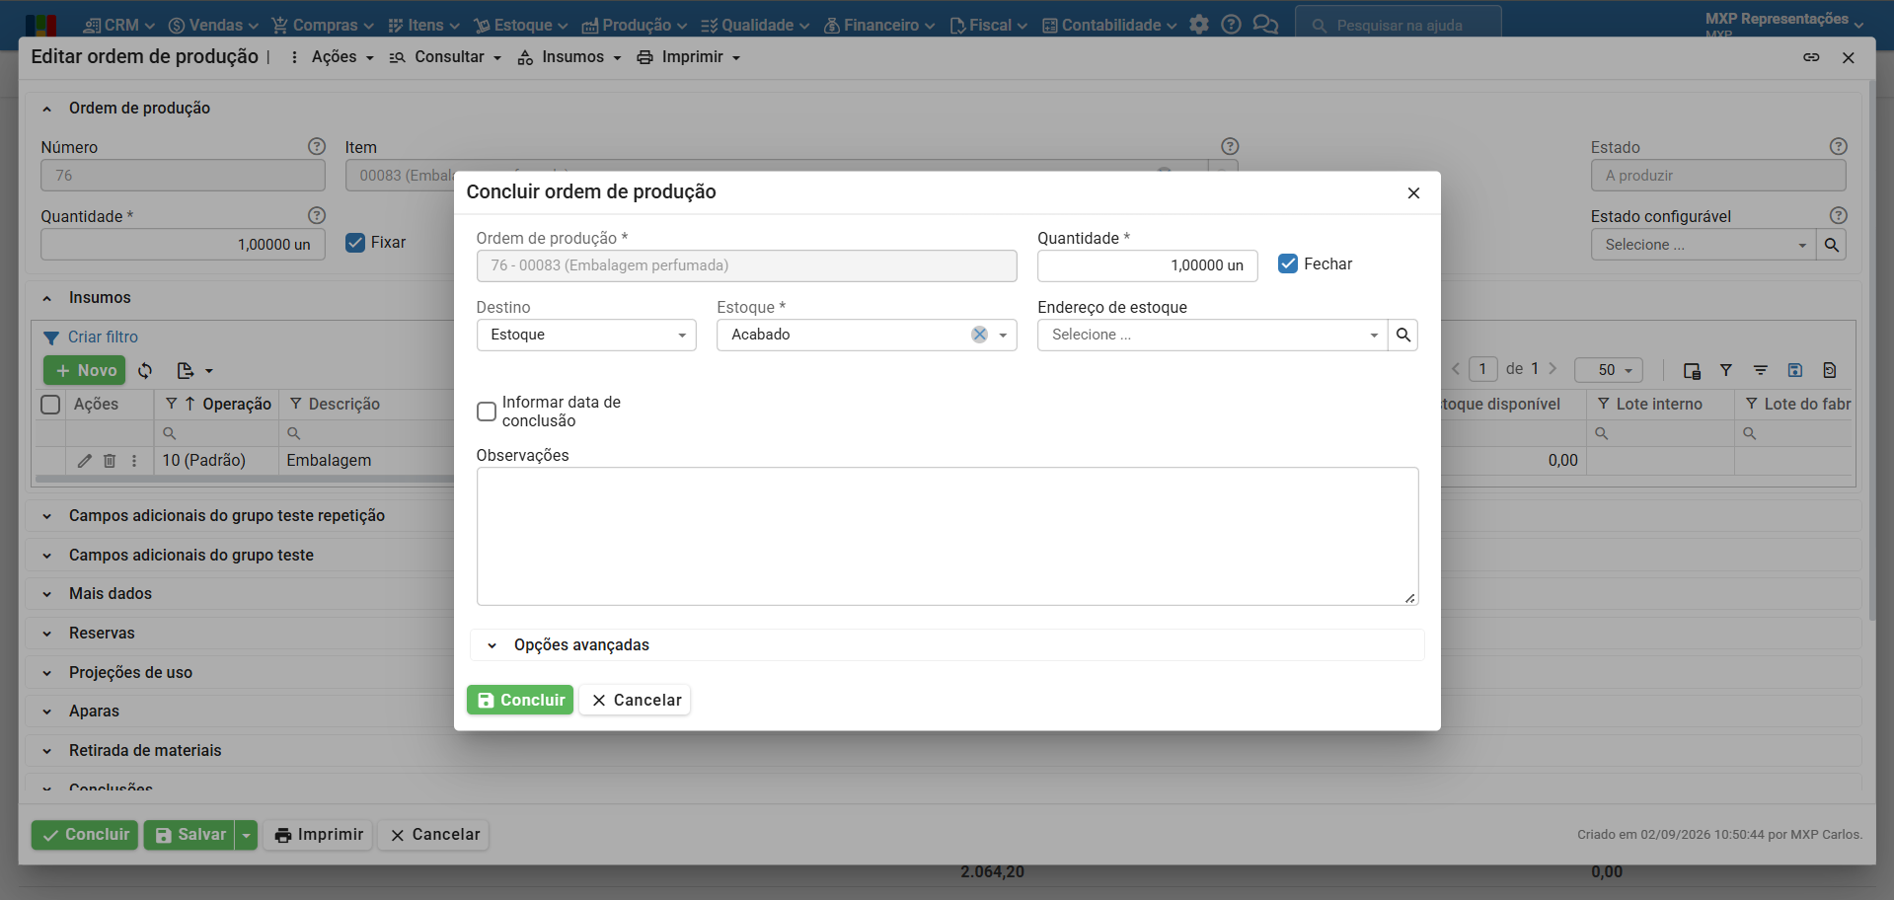Open the export icon in Insumos toolbar
This screenshot has height=900, width=1894.
tap(194, 370)
